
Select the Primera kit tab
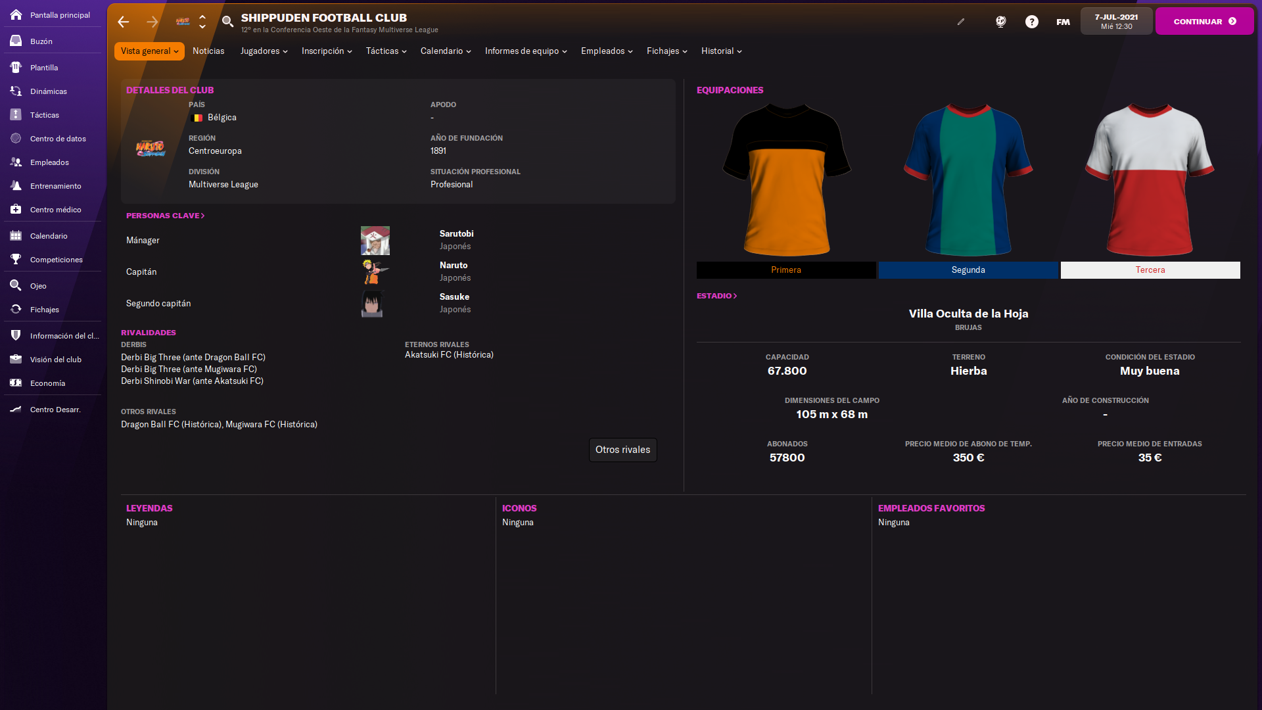[x=786, y=270]
